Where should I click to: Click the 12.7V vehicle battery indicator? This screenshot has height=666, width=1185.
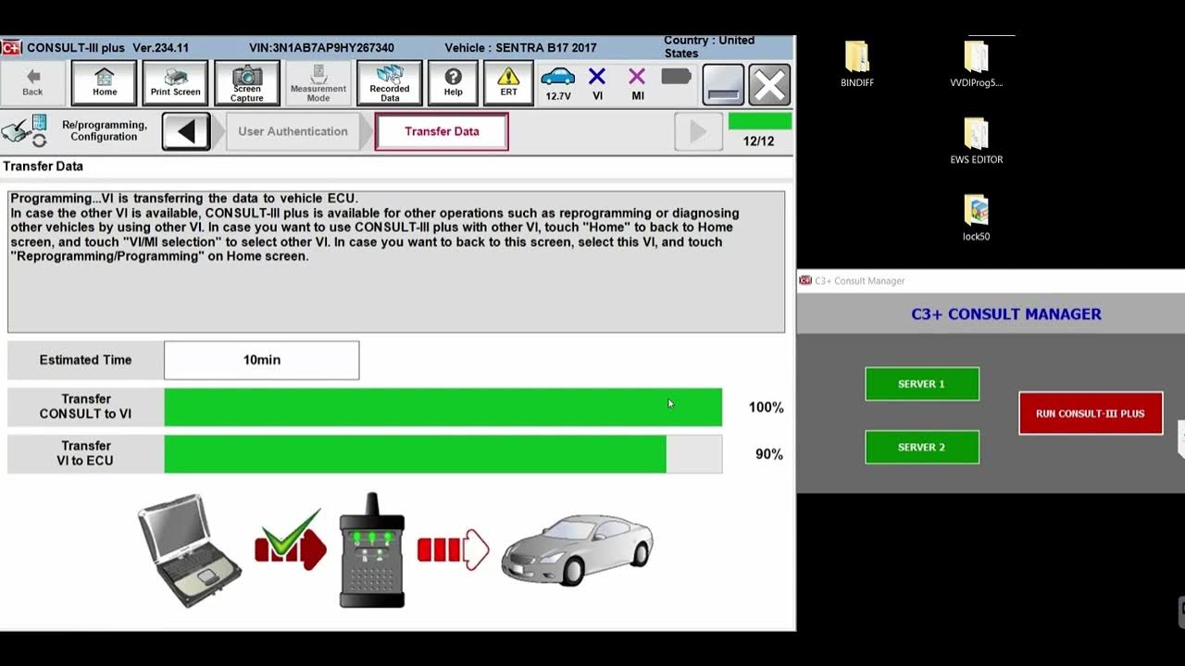(558, 83)
